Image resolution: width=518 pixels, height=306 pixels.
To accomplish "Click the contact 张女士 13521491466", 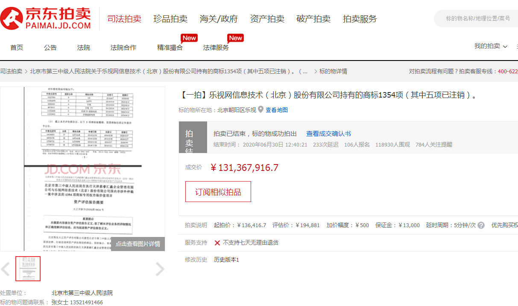I will tap(77, 302).
